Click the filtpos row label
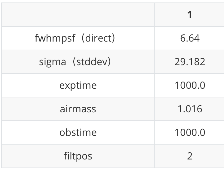Image resolution: width=224 pixels, height=170 pixels. coord(78,156)
